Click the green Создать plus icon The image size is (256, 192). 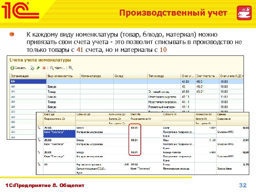(x=12, y=68)
